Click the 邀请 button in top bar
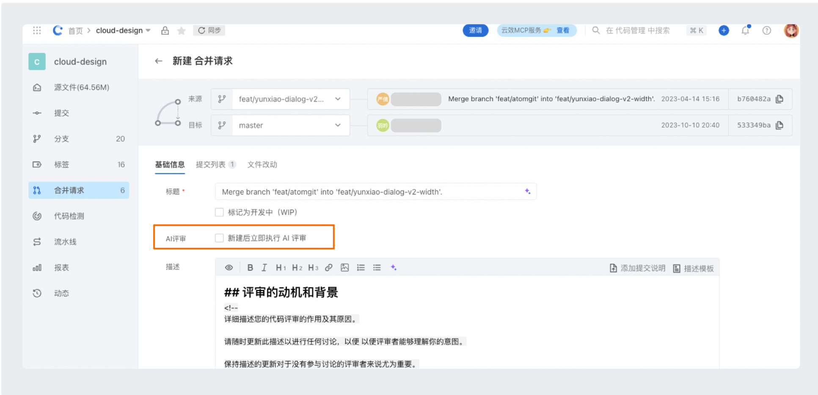 pos(475,30)
